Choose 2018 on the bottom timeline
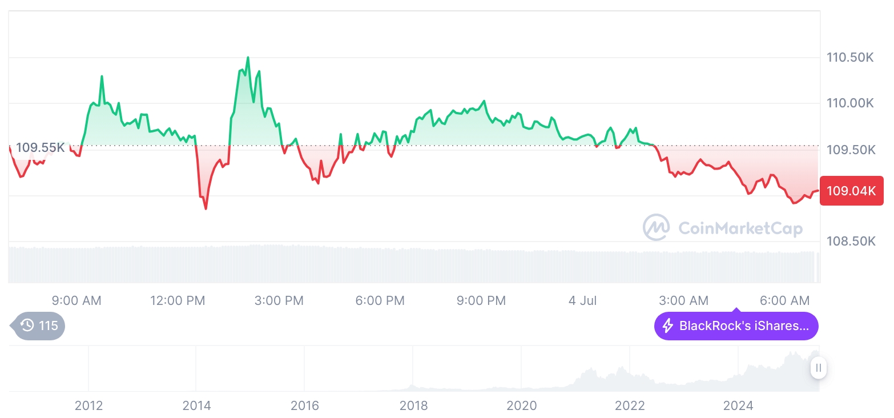This screenshot has height=418, width=894. pos(413,405)
